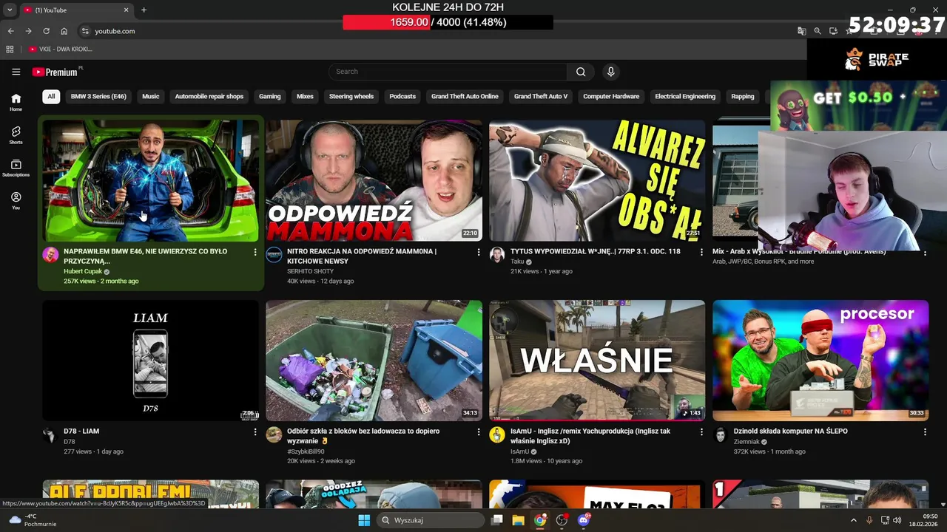Open options for Odbiór szkła video
The width and height of the screenshot is (947, 532).
click(x=479, y=432)
